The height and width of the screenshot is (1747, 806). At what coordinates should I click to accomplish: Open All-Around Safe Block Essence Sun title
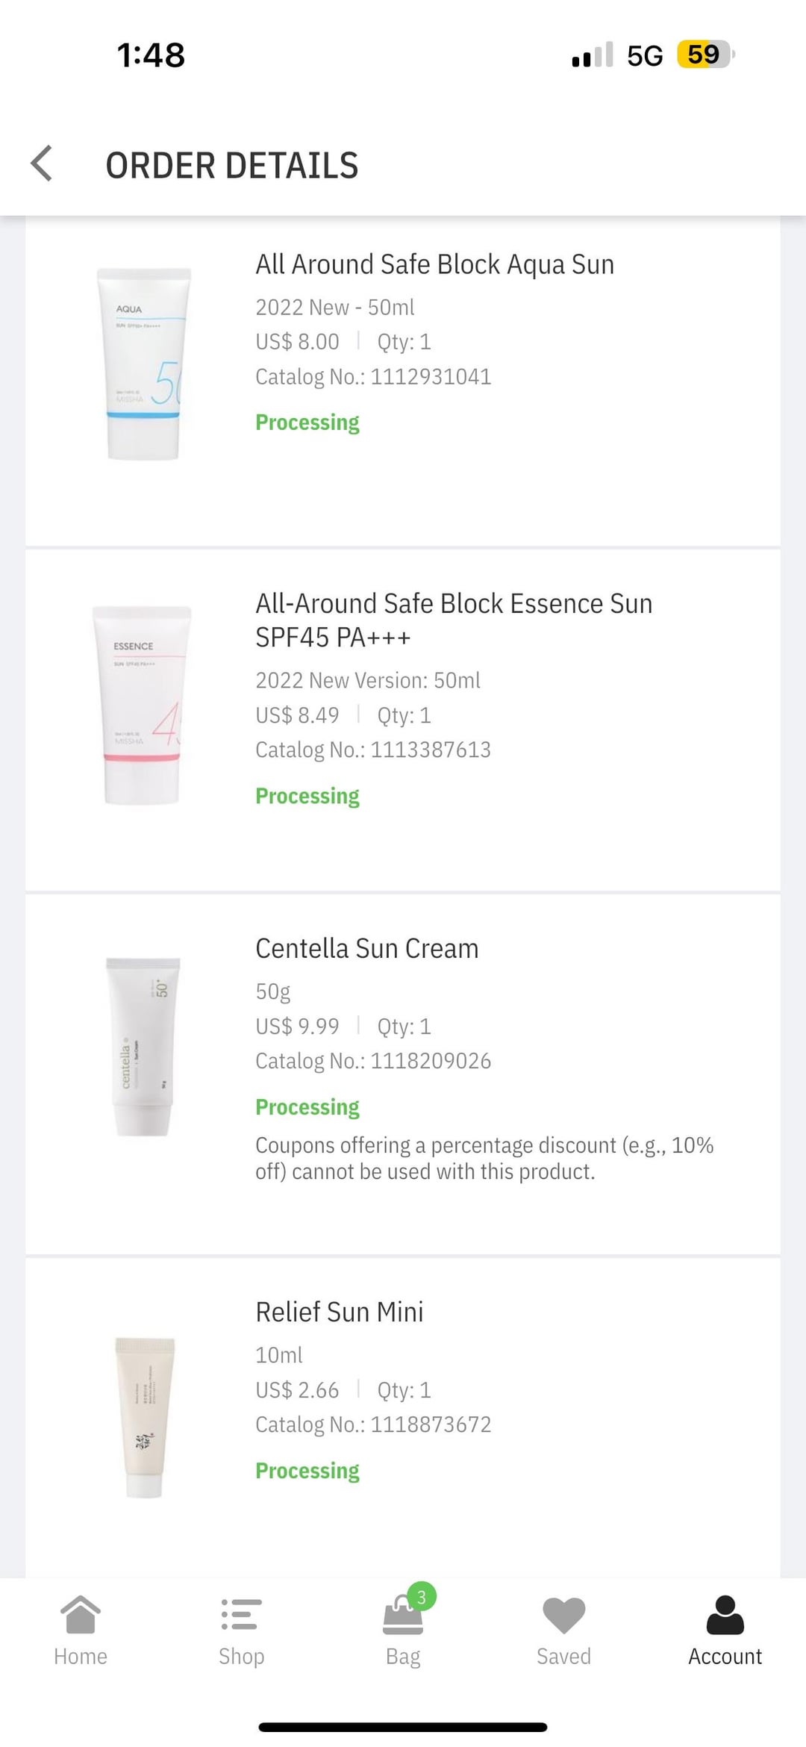(454, 620)
